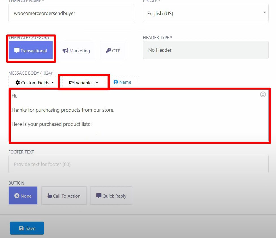Open the emoji picker smiley icon
Image resolution: width=276 pixels, height=238 pixels.
[263, 94]
